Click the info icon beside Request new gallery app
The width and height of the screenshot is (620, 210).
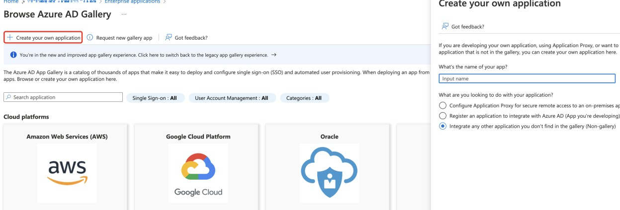pos(90,38)
